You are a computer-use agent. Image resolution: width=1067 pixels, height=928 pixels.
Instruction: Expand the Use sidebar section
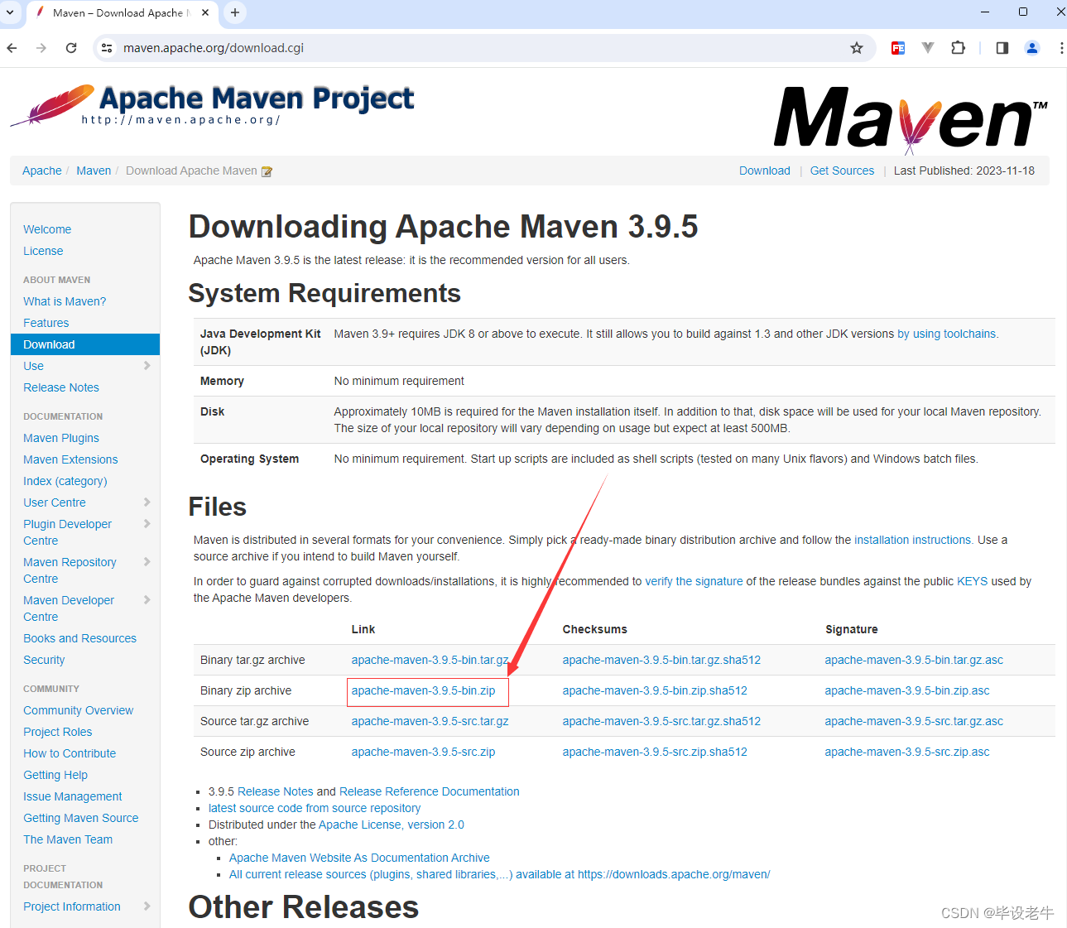coord(146,366)
